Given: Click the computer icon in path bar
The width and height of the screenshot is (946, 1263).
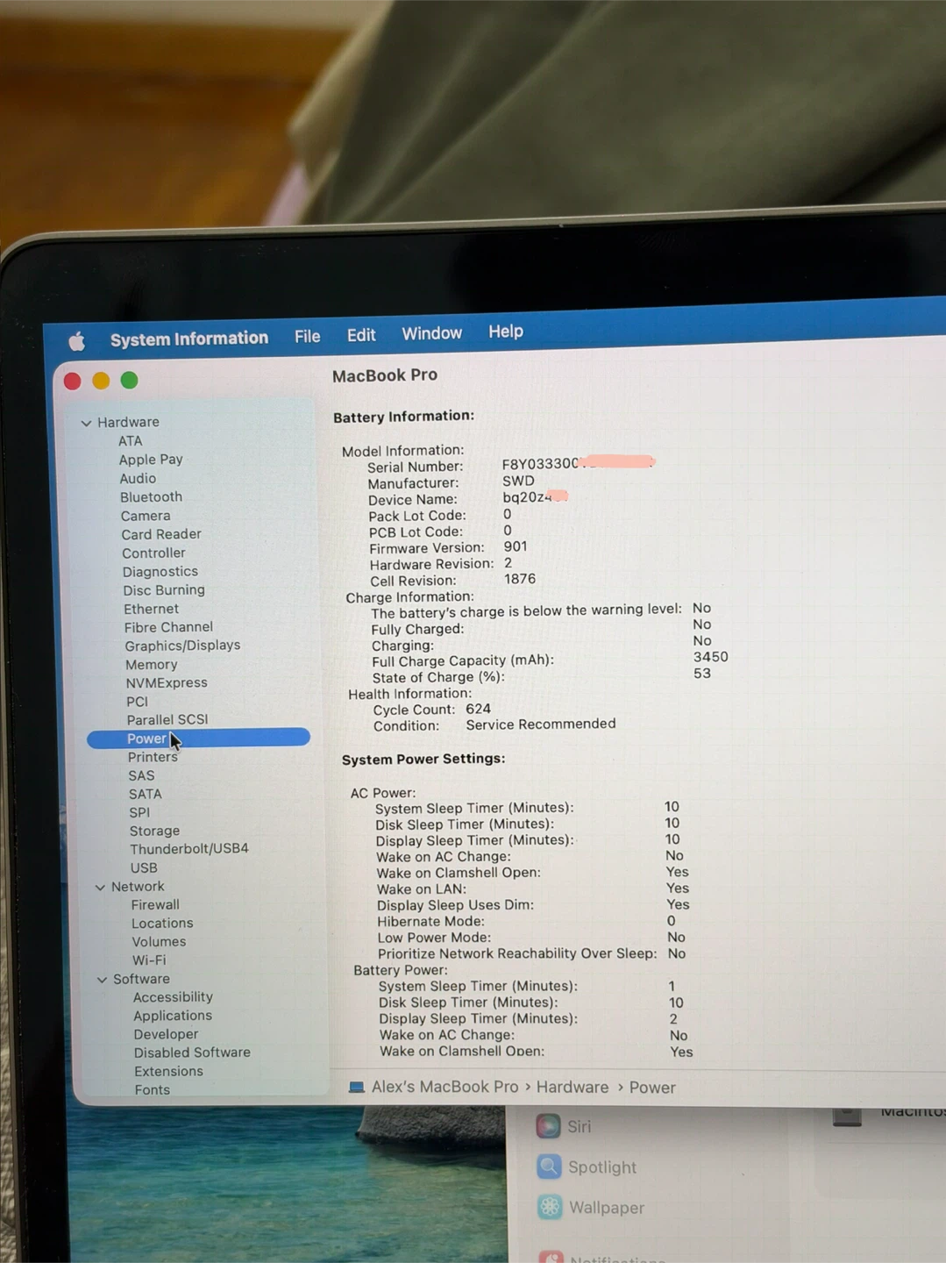Looking at the screenshot, I should pos(356,1088).
